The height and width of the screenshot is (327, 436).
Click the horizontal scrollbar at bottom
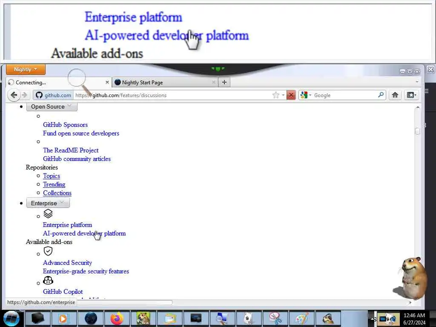point(125,302)
